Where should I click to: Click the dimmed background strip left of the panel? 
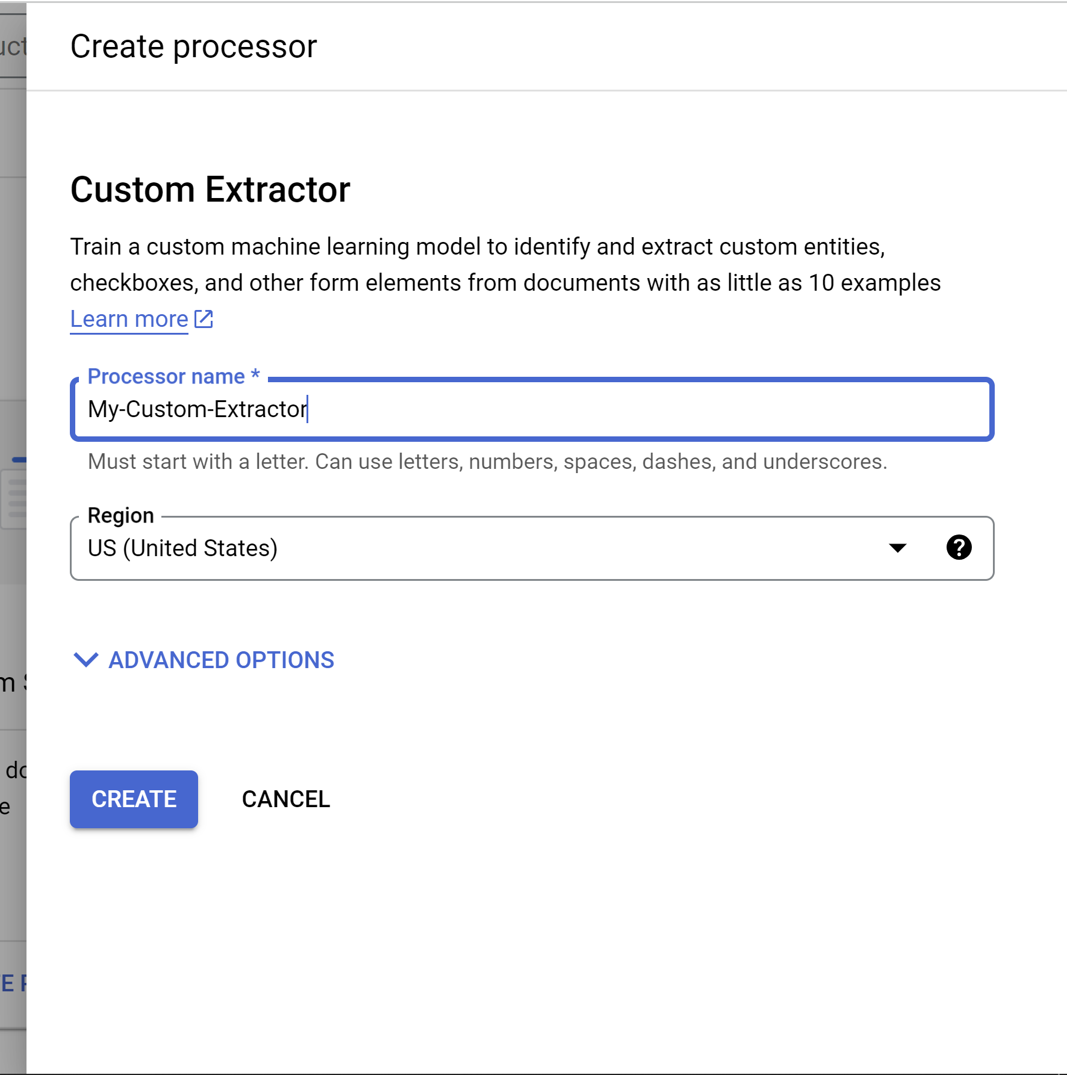[x=13, y=271]
